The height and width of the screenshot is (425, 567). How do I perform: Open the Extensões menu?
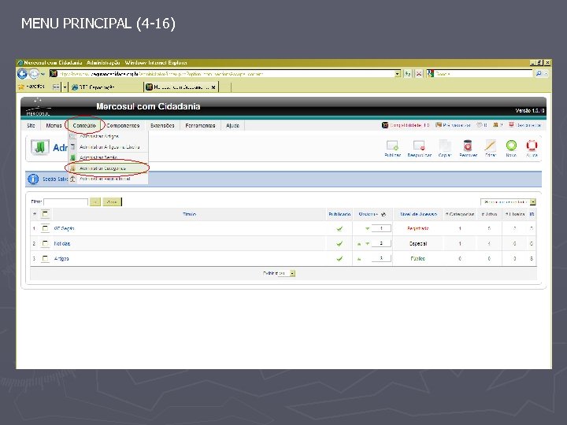point(162,125)
